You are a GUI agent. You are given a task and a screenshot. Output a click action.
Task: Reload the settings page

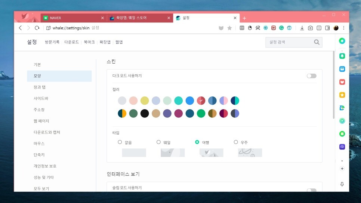pyautogui.click(x=37, y=28)
